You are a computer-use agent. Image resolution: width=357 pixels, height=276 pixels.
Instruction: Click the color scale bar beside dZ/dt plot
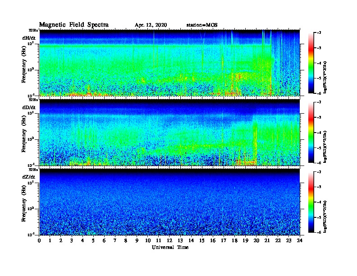[311, 202]
